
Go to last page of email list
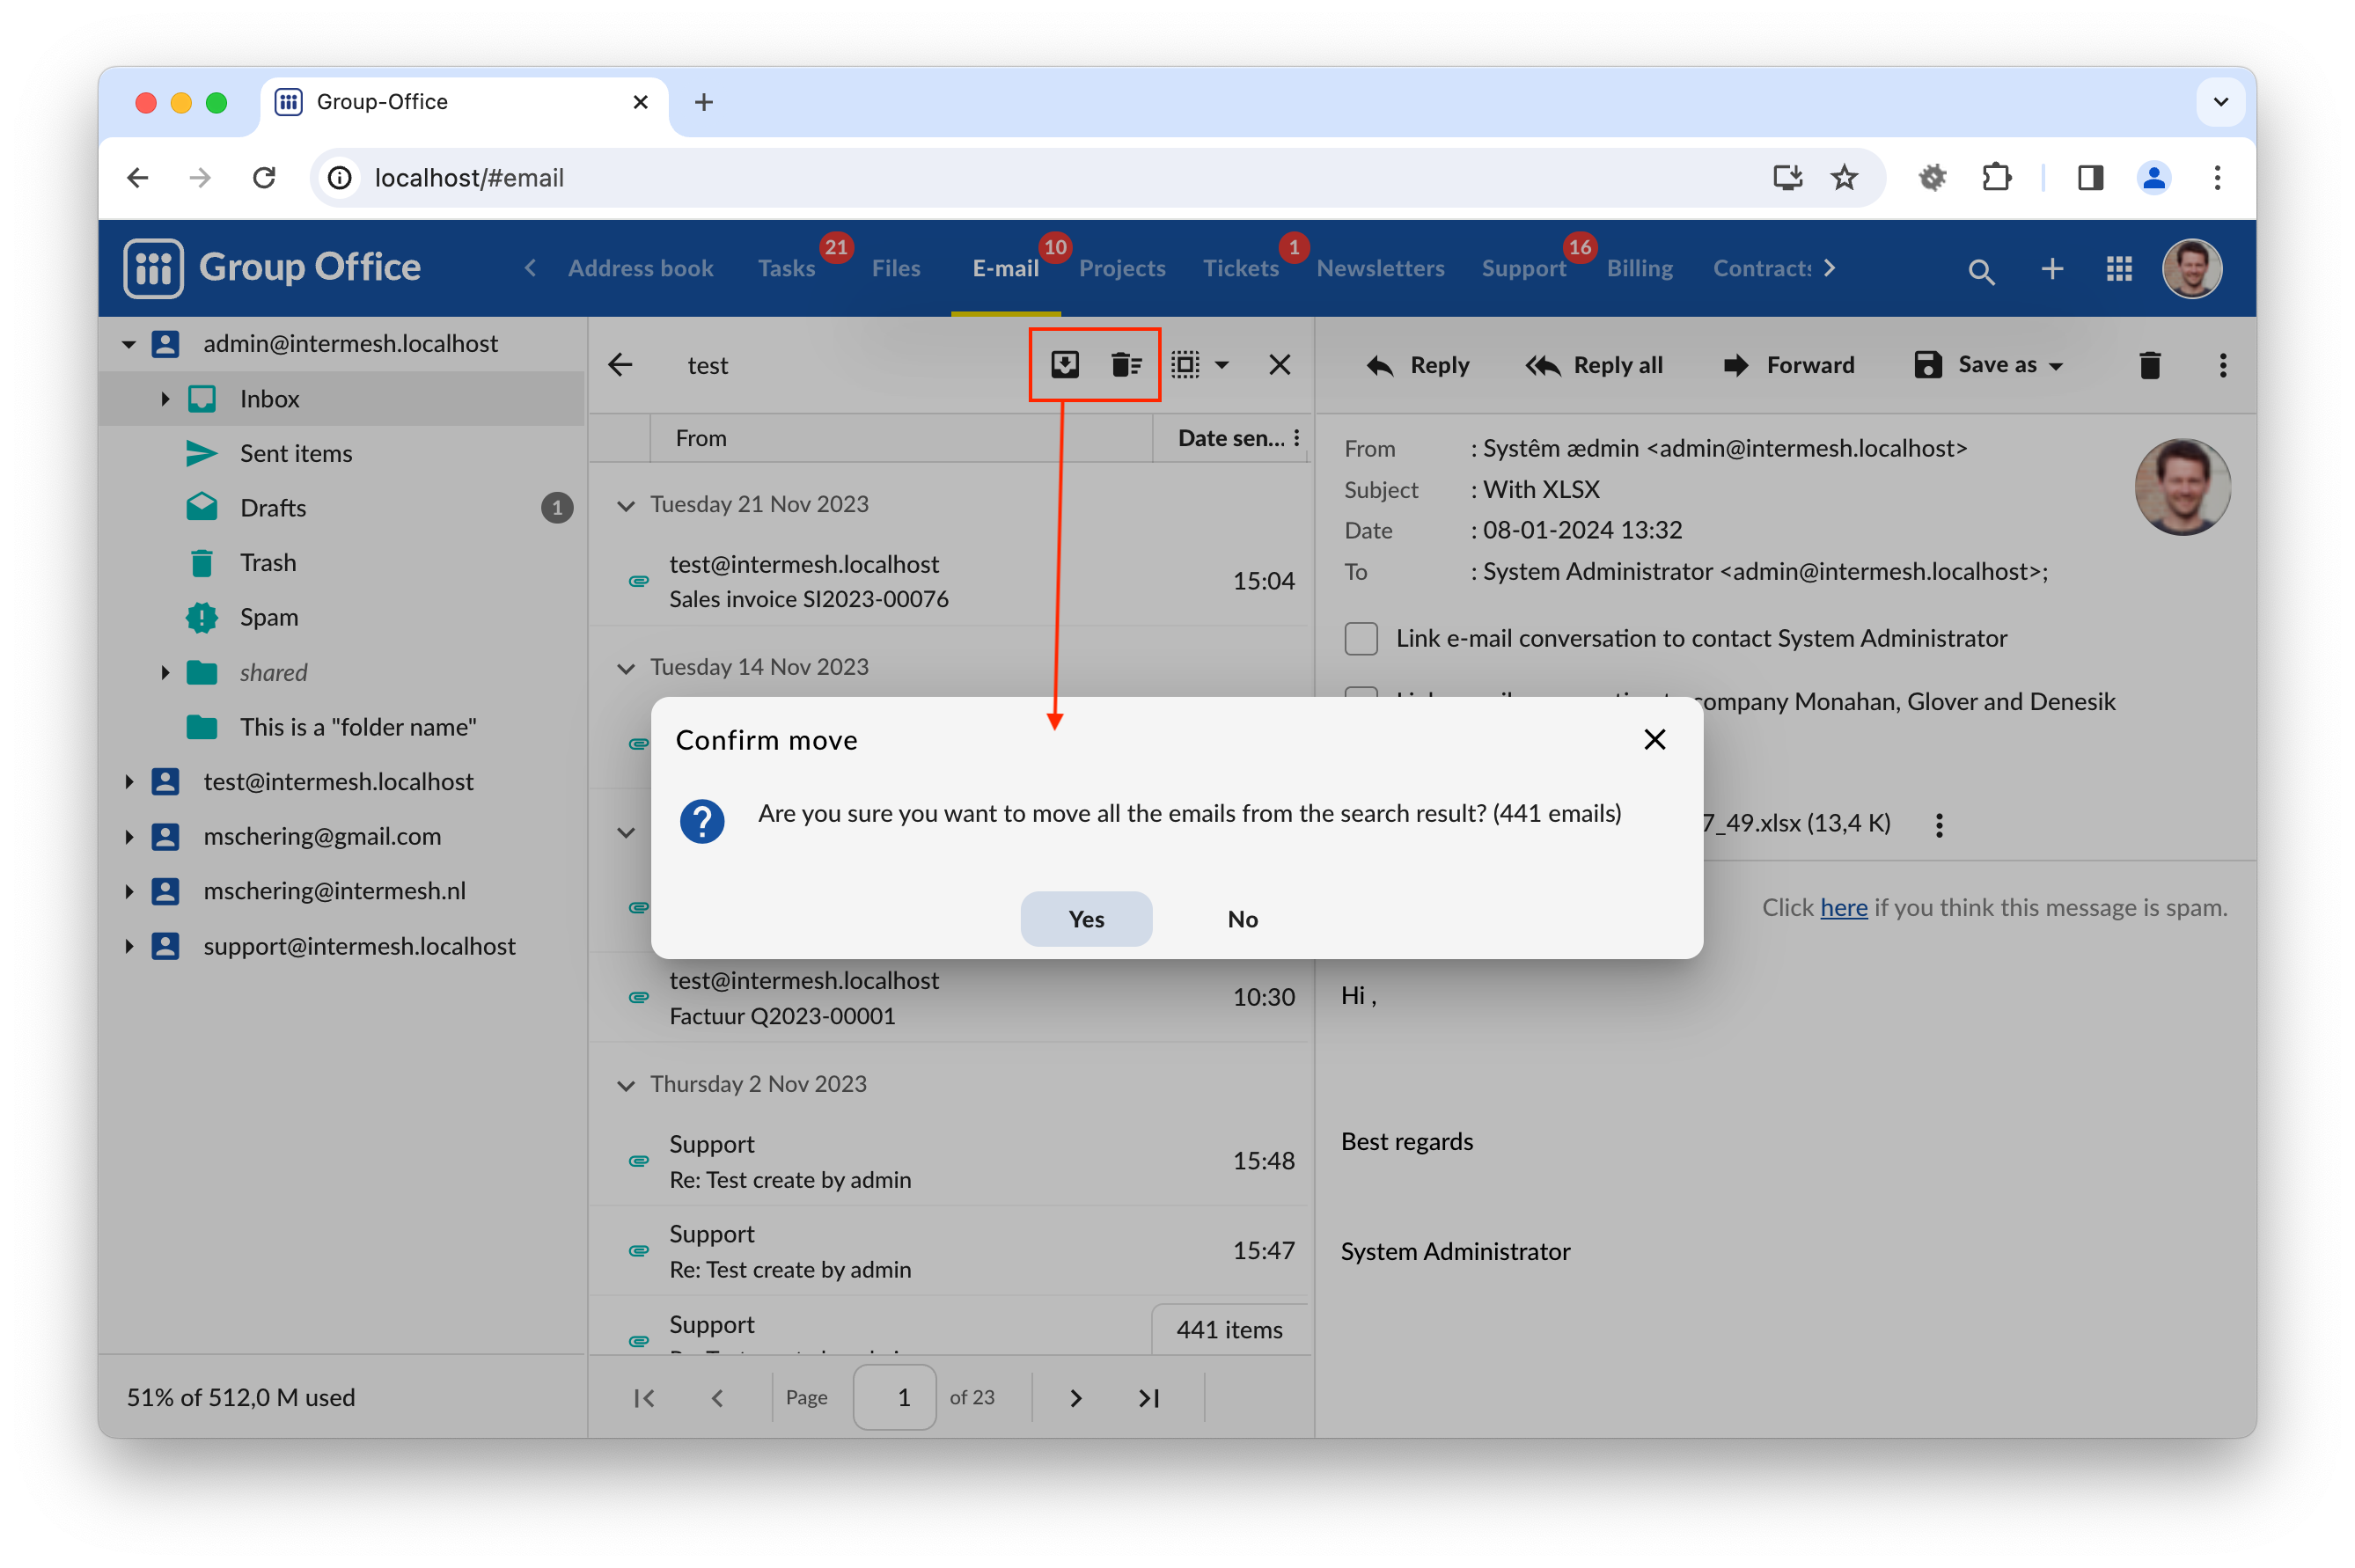1148,1398
